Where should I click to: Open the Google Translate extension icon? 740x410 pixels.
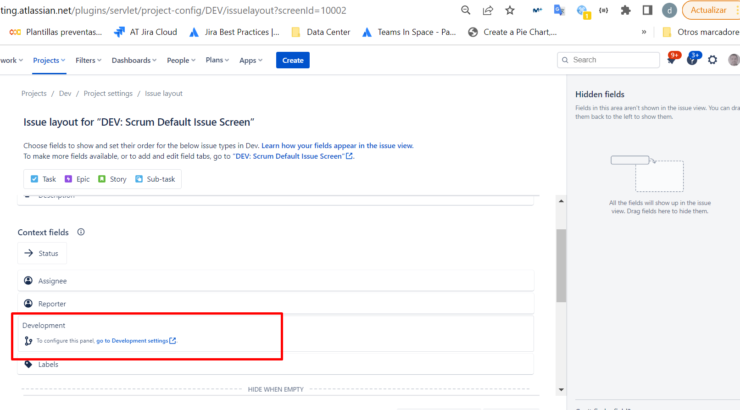[x=559, y=10]
